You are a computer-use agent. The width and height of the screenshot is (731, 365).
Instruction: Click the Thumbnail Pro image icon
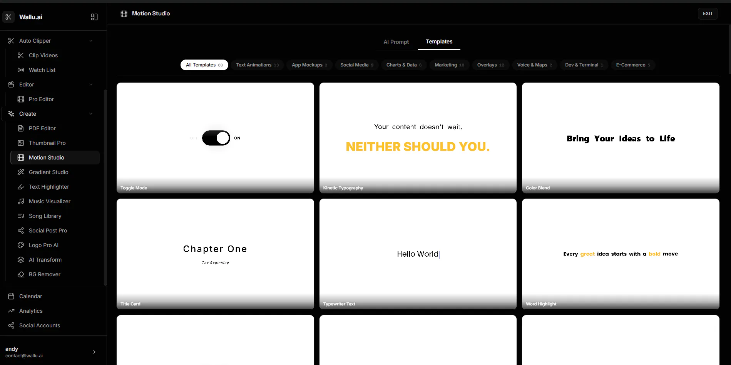click(x=21, y=143)
